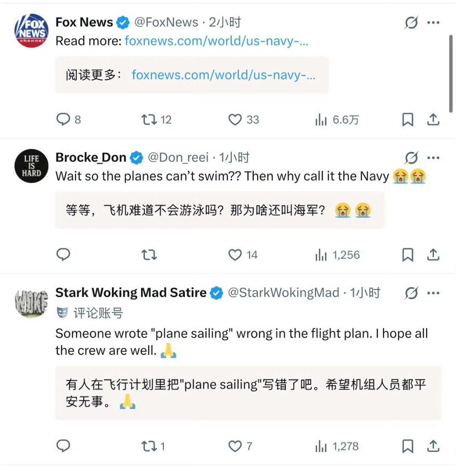This screenshot has width=456, height=466.
Task: Open more options on Stark Woking Mad post
Action: click(433, 293)
